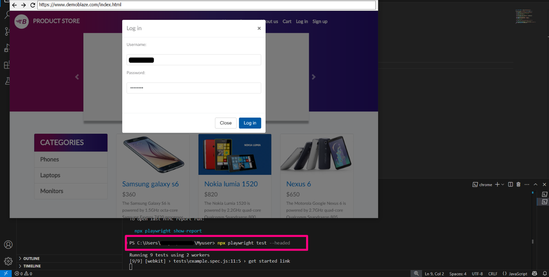The image size is (549, 277).
Task: Click the demoblaze URL address bar
Action: click(x=207, y=5)
